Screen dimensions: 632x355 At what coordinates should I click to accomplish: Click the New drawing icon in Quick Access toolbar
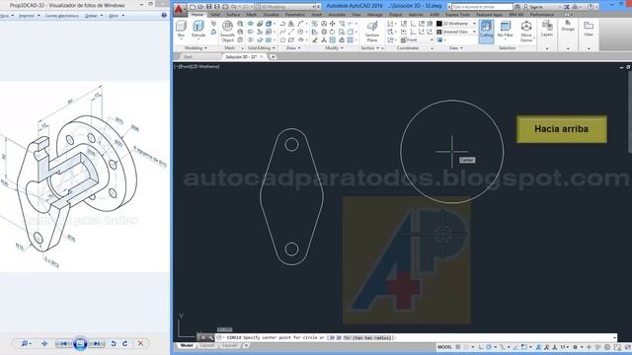[193, 7]
